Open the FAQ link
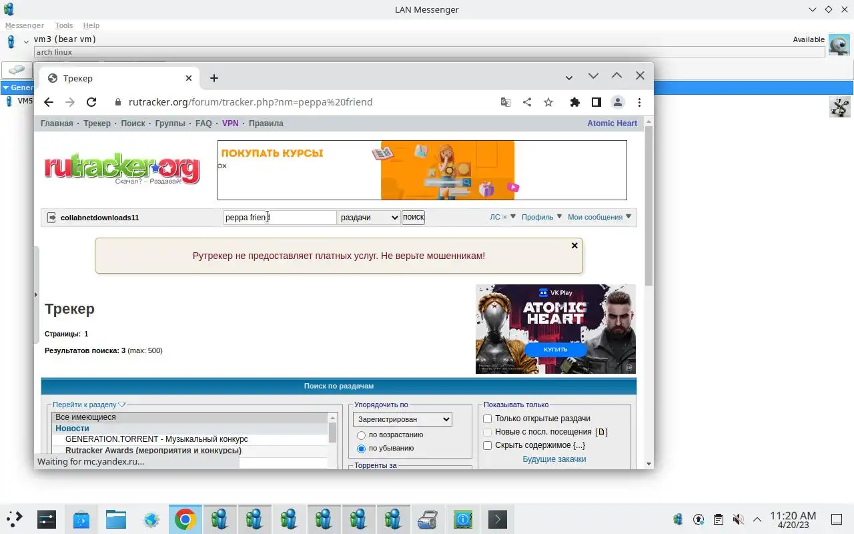This screenshot has width=854, height=534. (x=203, y=123)
